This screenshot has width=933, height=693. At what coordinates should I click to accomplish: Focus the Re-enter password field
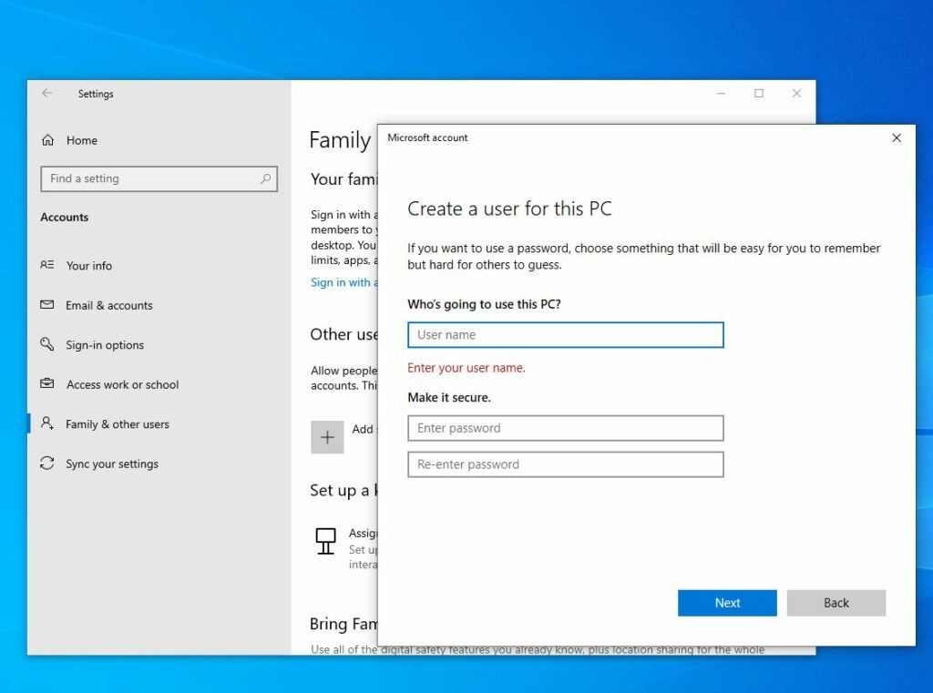click(x=565, y=464)
